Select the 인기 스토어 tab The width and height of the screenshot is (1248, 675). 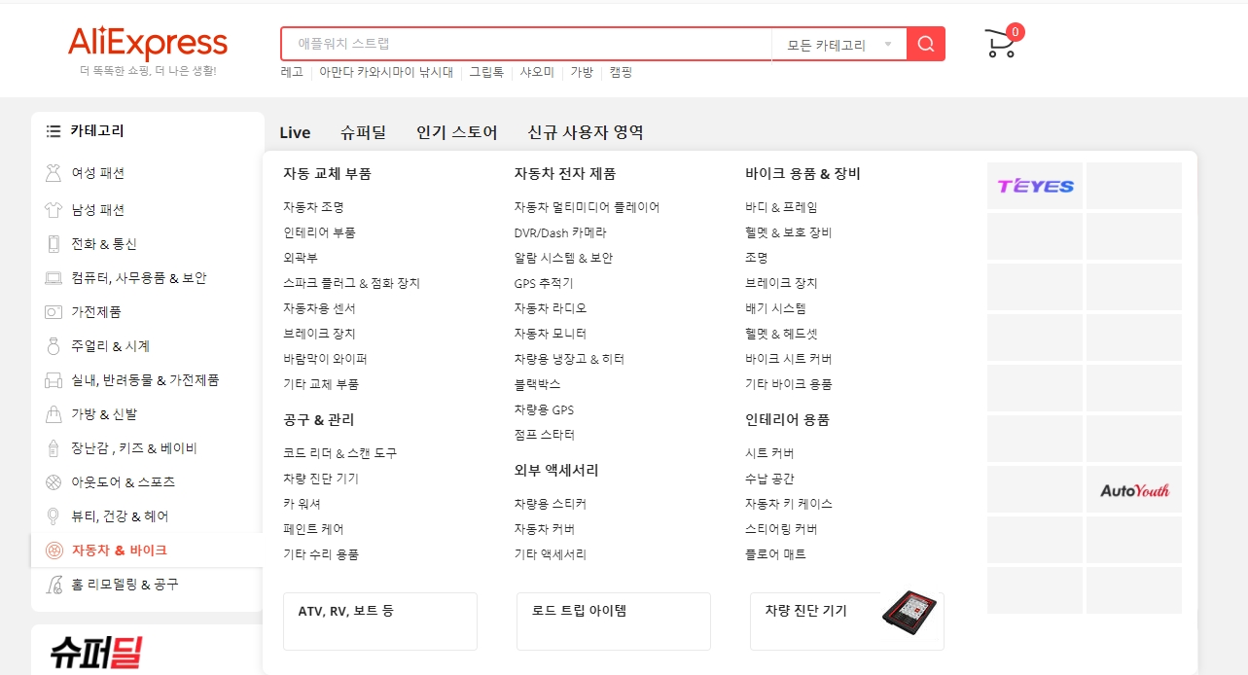456,131
